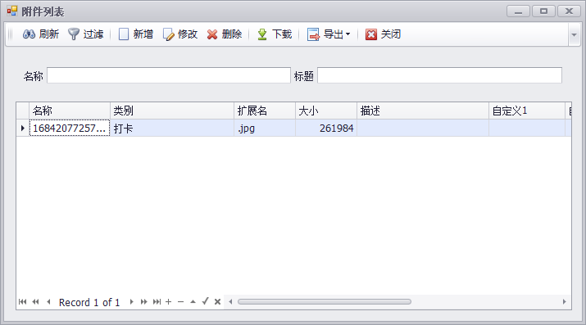Sort by the 类别 column header
The height and width of the screenshot is (325, 586).
(x=172, y=111)
